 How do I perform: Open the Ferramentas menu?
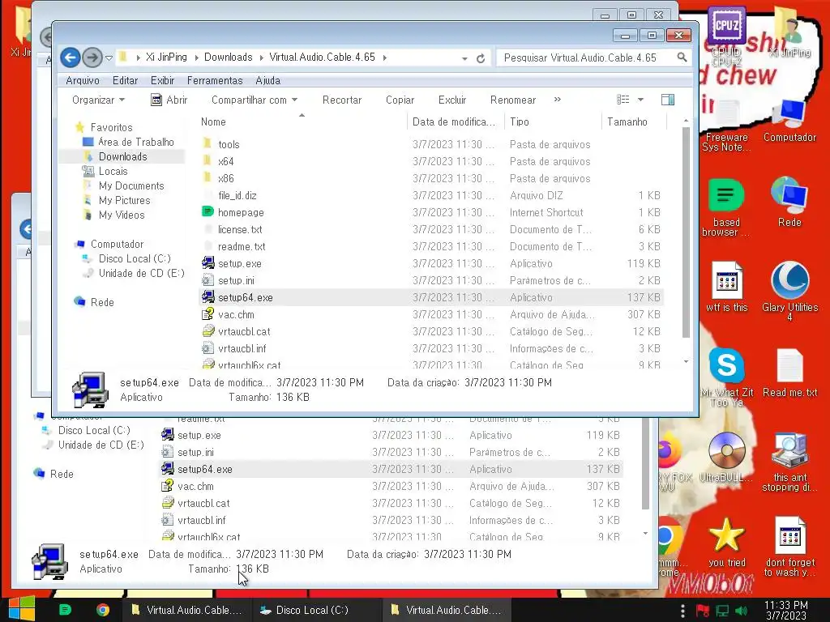pos(215,80)
